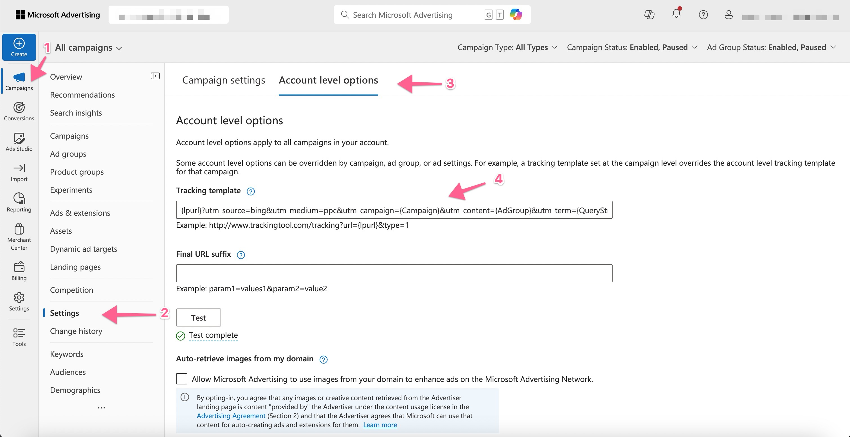Screen dimensions: 850x437
Task: Click notifications bell icon
Action: point(676,14)
